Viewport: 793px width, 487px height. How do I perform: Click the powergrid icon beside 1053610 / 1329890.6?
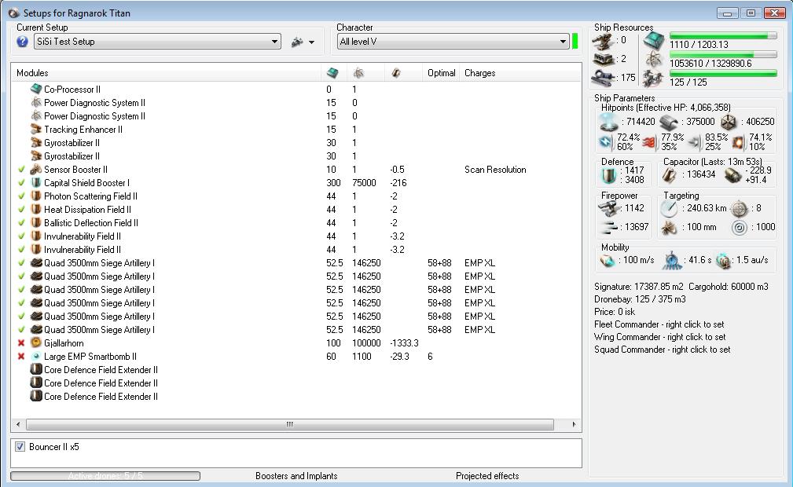654,60
